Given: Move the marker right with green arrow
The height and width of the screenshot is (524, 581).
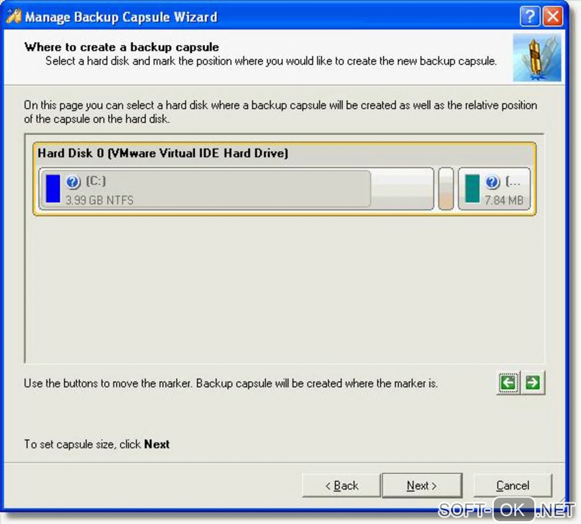Looking at the screenshot, I should click(x=533, y=383).
